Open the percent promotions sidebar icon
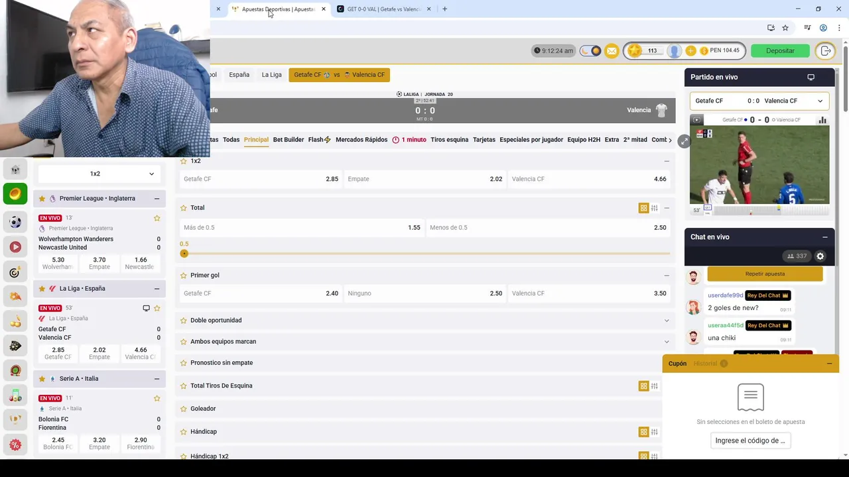The image size is (849, 477). pos(15,445)
